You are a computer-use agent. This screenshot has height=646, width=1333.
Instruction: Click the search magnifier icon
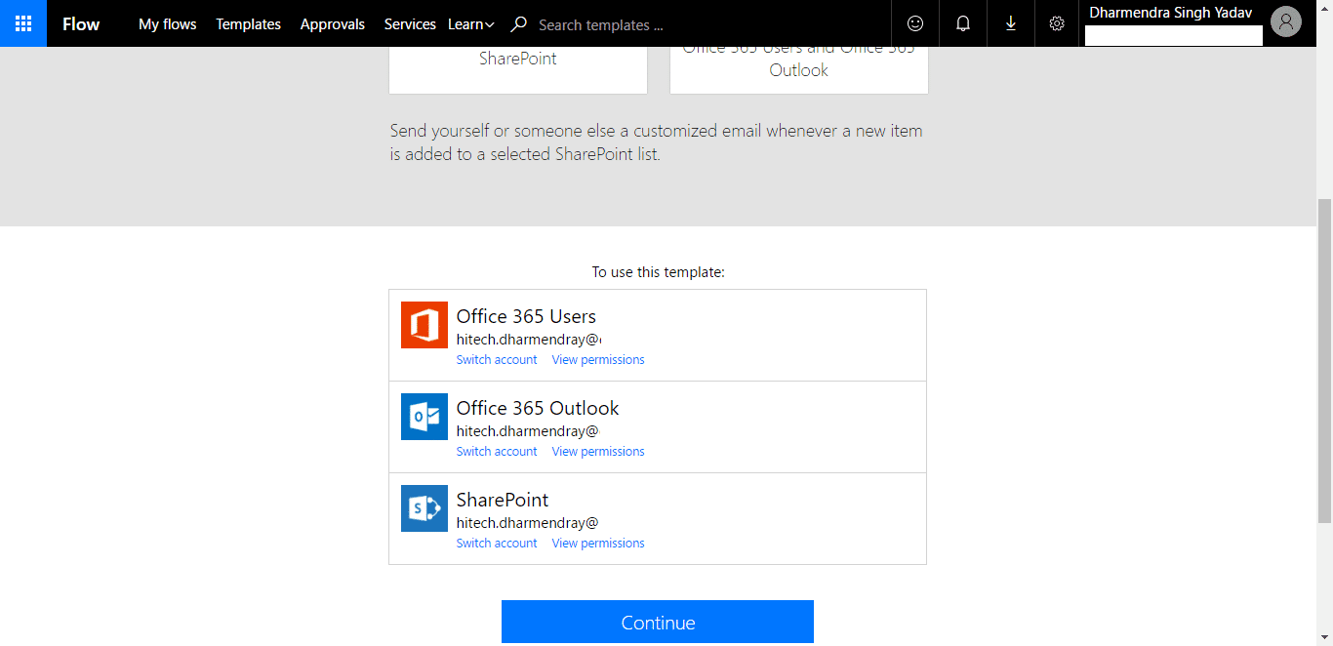pos(519,24)
